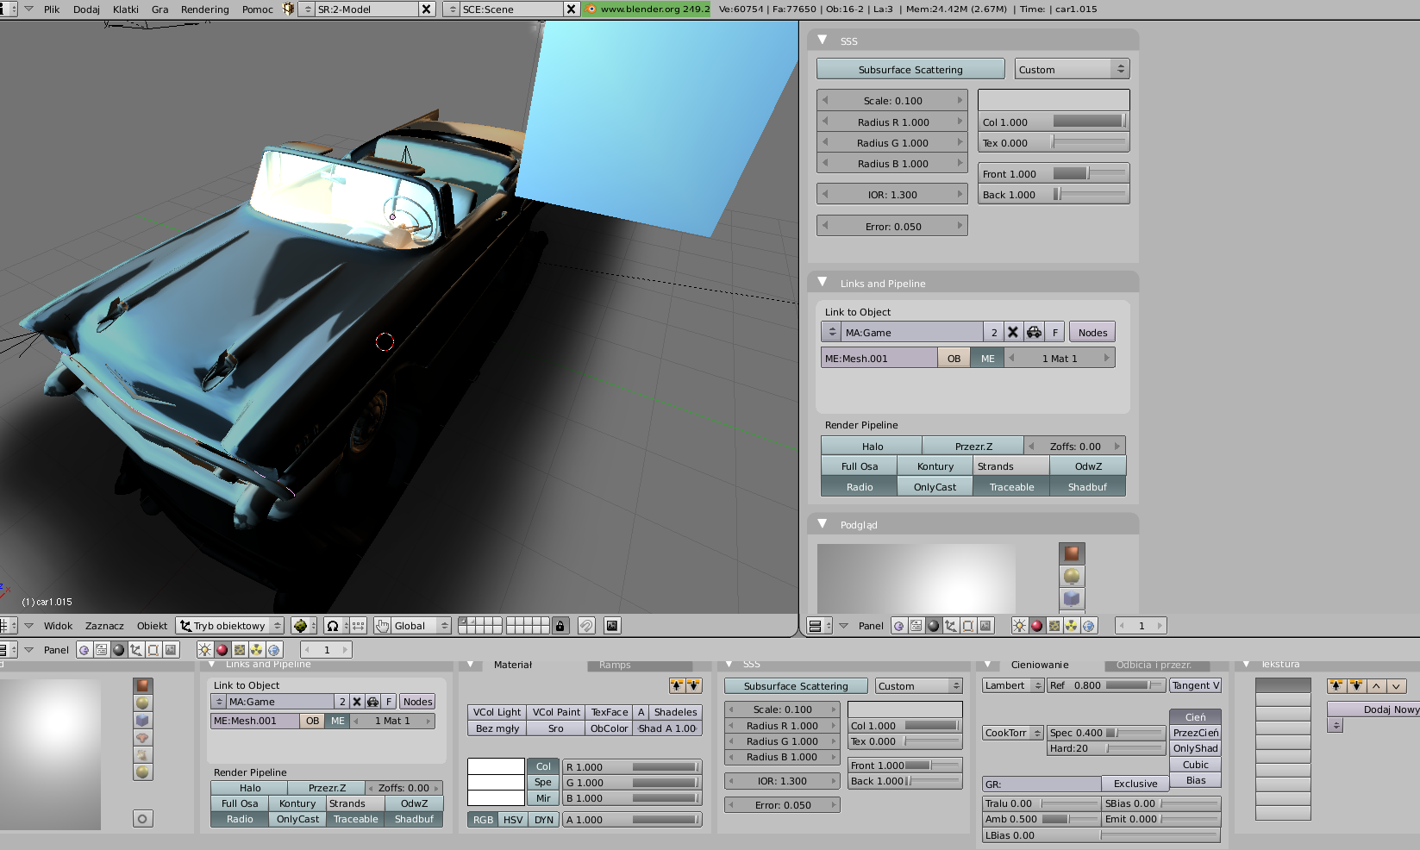Open Editing context icon in bottom panel header
This screenshot has height=850, width=1420.
[x=153, y=650]
